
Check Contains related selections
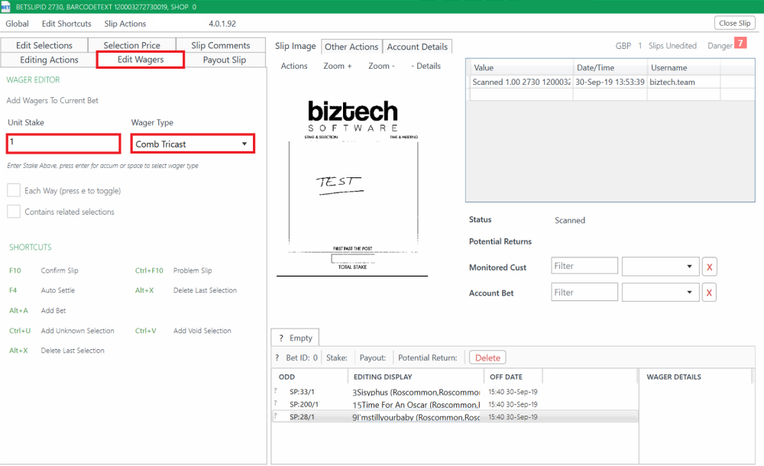pyautogui.click(x=13, y=212)
